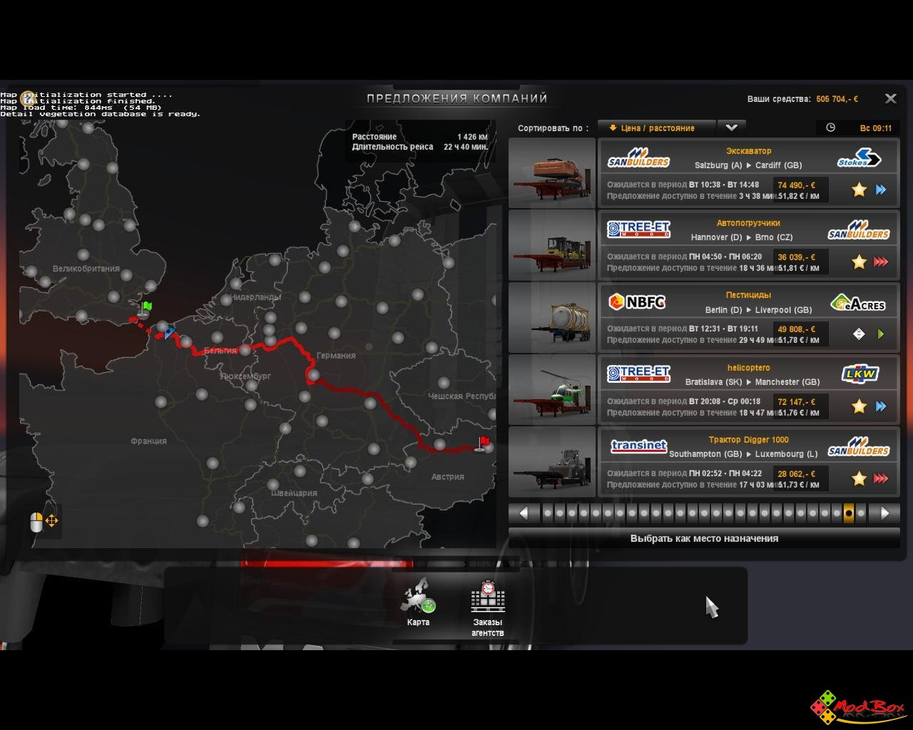Click SanBuilders logo on Автопогрузчики offer
The width and height of the screenshot is (913, 730).
(x=859, y=230)
